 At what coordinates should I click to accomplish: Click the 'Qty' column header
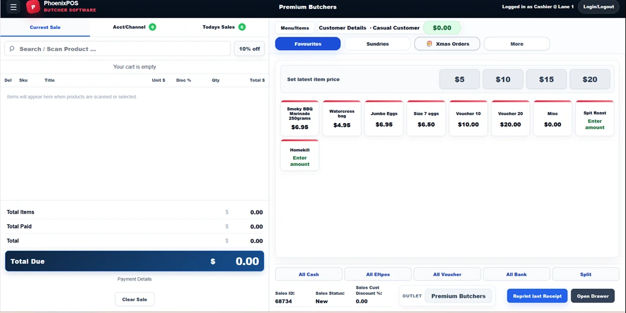[x=215, y=80]
